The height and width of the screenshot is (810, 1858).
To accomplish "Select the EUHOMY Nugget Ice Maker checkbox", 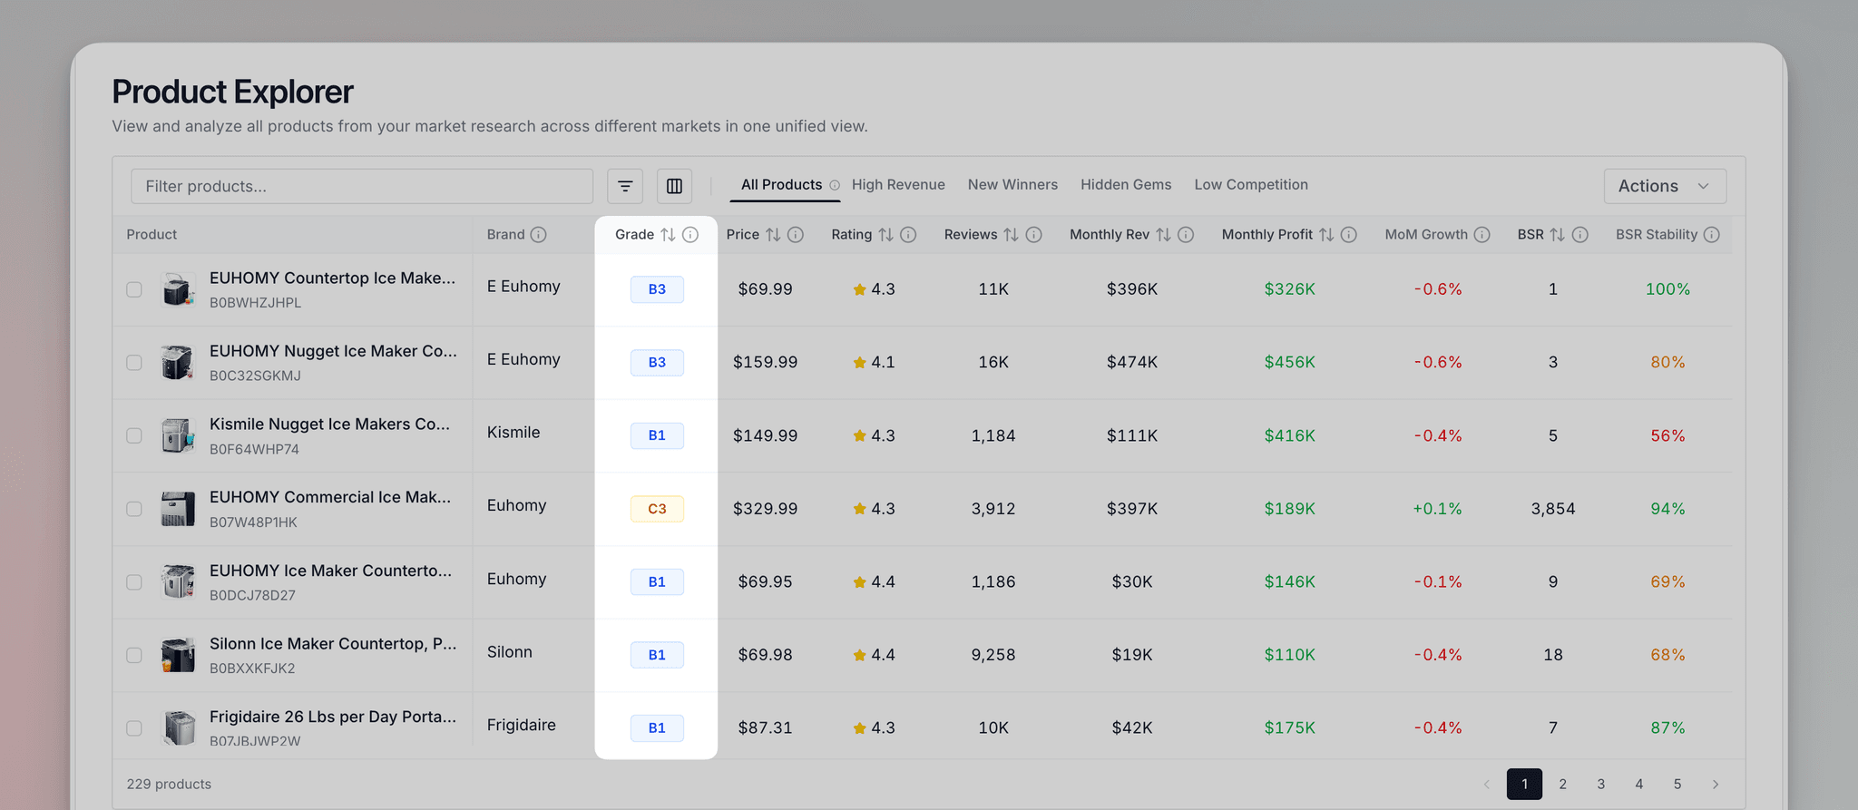I will pos(134,363).
